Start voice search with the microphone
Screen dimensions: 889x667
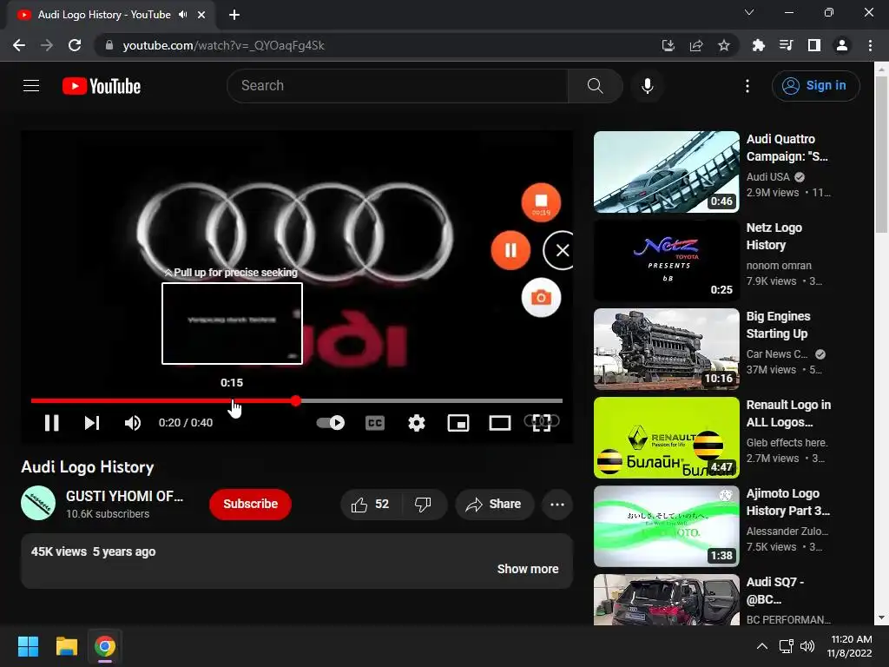(648, 86)
